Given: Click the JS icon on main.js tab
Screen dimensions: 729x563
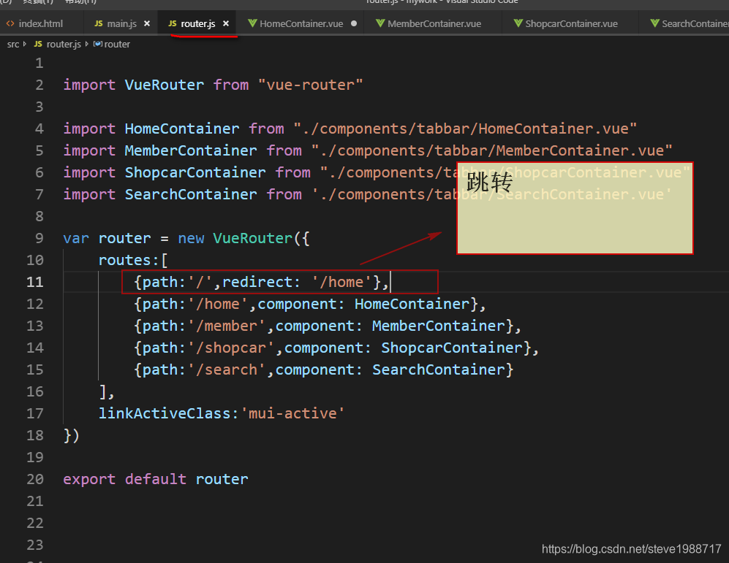Looking at the screenshot, I should (x=99, y=23).
